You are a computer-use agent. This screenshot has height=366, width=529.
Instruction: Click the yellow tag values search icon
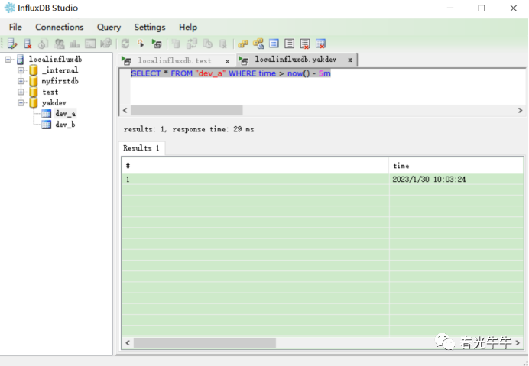258,44
